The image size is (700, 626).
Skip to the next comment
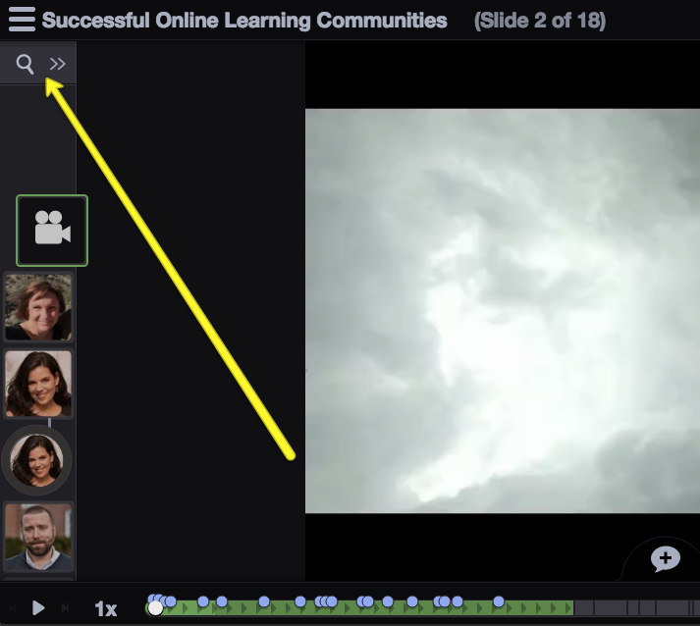click(65, 607)
